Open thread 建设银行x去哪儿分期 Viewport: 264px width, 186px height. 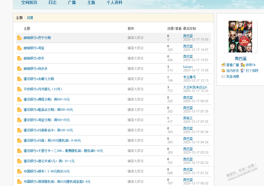(39, 79)
